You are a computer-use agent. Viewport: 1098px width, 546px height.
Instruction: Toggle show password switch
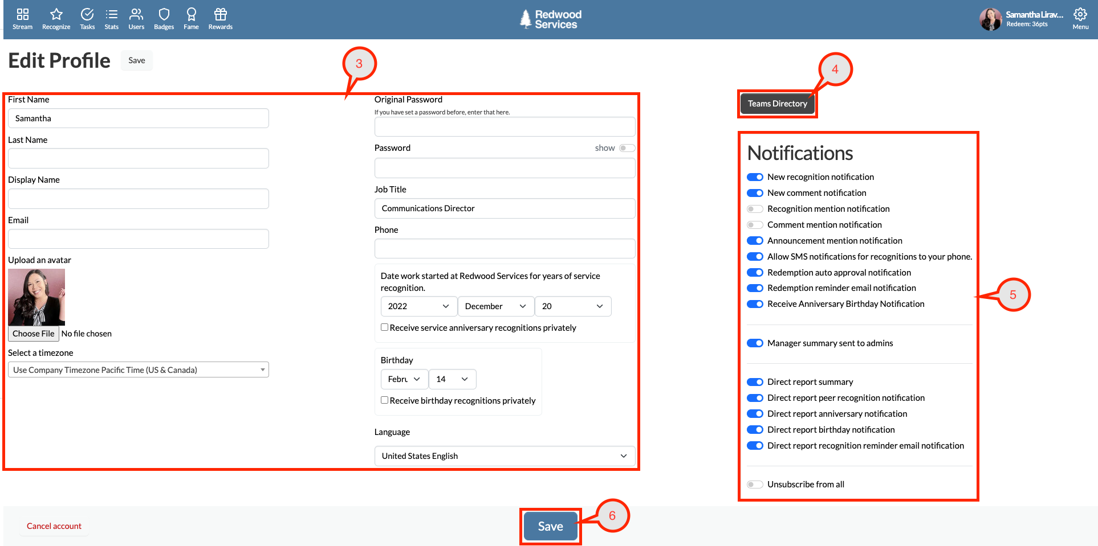[627, 147]
